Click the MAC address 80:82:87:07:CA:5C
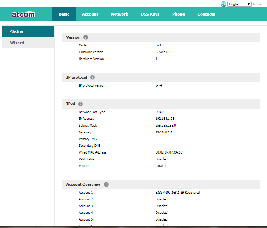 coord(169,152)
